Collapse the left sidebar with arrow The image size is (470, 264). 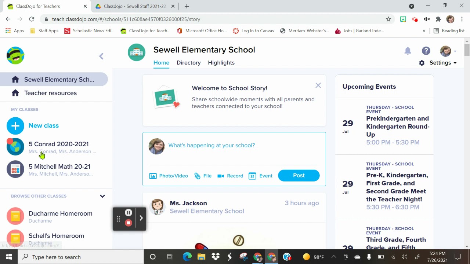(101, 56)
